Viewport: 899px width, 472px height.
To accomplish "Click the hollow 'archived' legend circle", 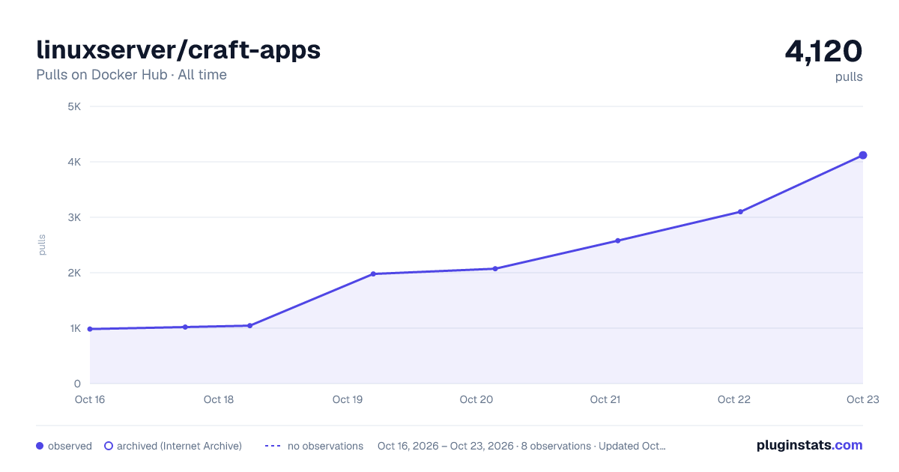I will (x=109, y=446).
